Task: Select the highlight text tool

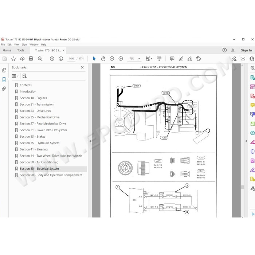Action: (x=181, y=59)
